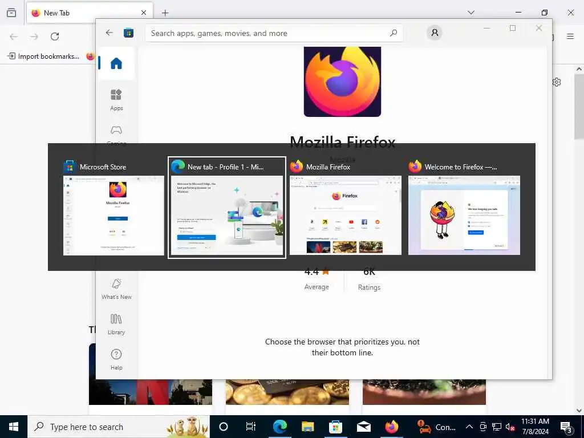
Task: Open Firefox new tab personalize gear
Action: coord(557,82)
